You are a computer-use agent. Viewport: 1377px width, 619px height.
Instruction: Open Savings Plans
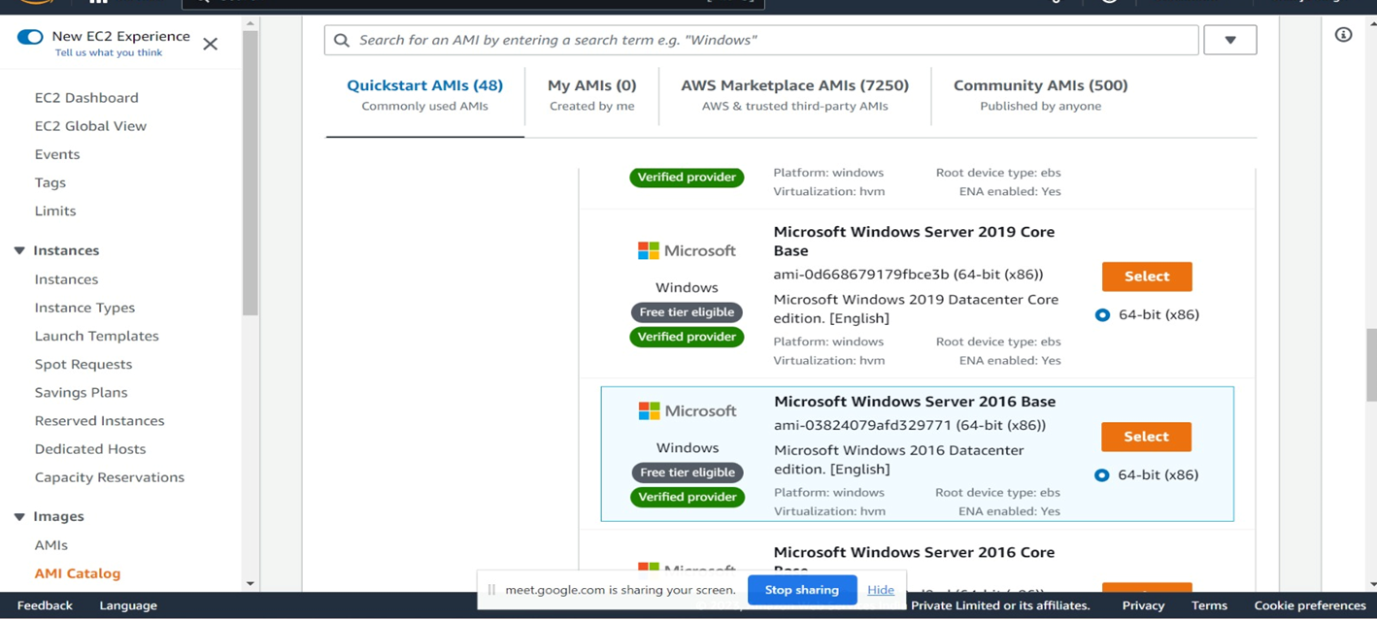click(81, 391)
